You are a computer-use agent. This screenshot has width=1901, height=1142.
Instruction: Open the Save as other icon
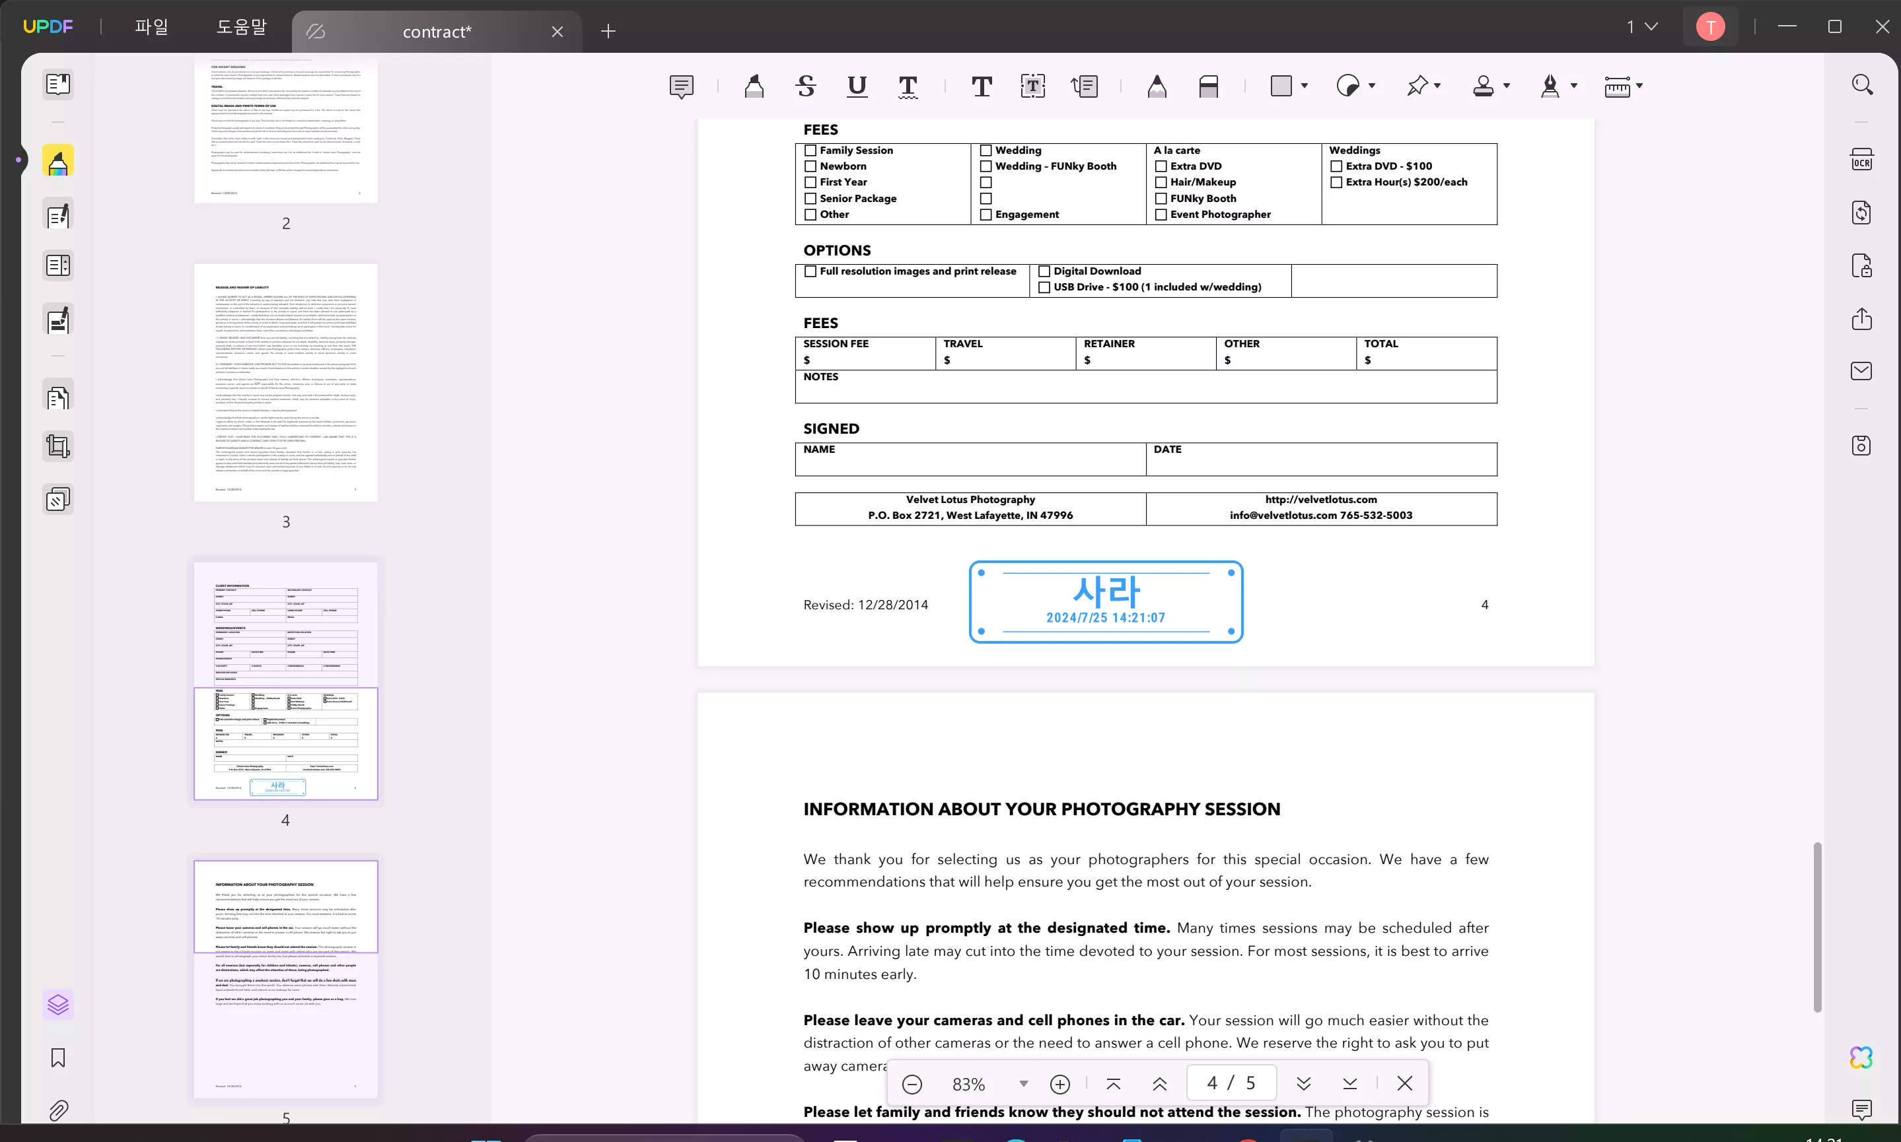click(1862, 446)
